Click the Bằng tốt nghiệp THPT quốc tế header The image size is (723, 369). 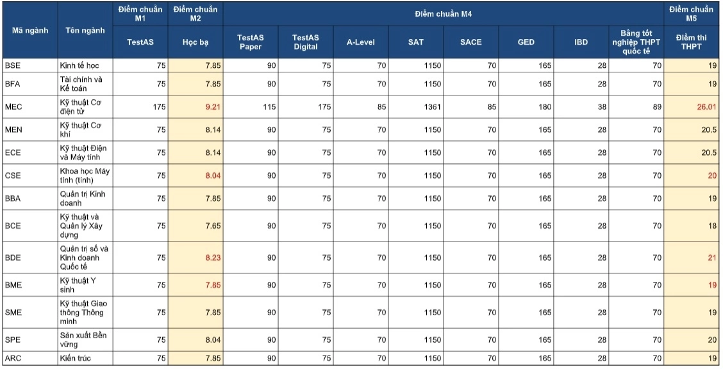[x=636, y=42]
